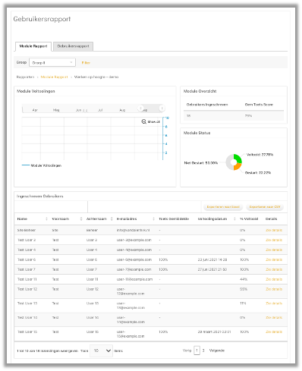Click green Voltooid segment of donut chart
302x371 pixels.
(238, 159)
